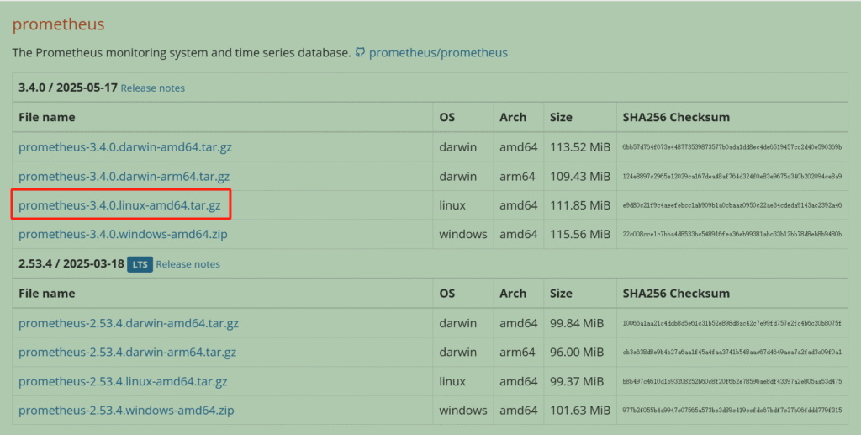Viewport: 861px width, 435px height.
Task: Click the SHA256 checksum for 2.53.4 windows-amd64
Action: (x=732, y=411)
